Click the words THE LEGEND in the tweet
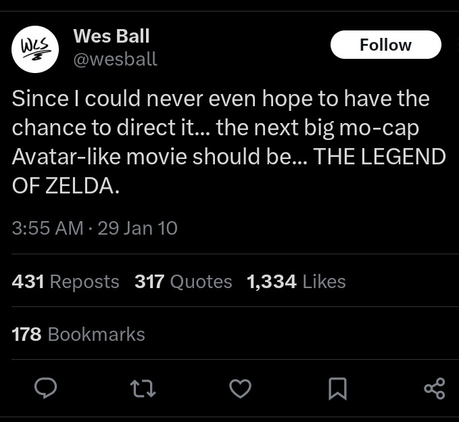 [380, 157]
